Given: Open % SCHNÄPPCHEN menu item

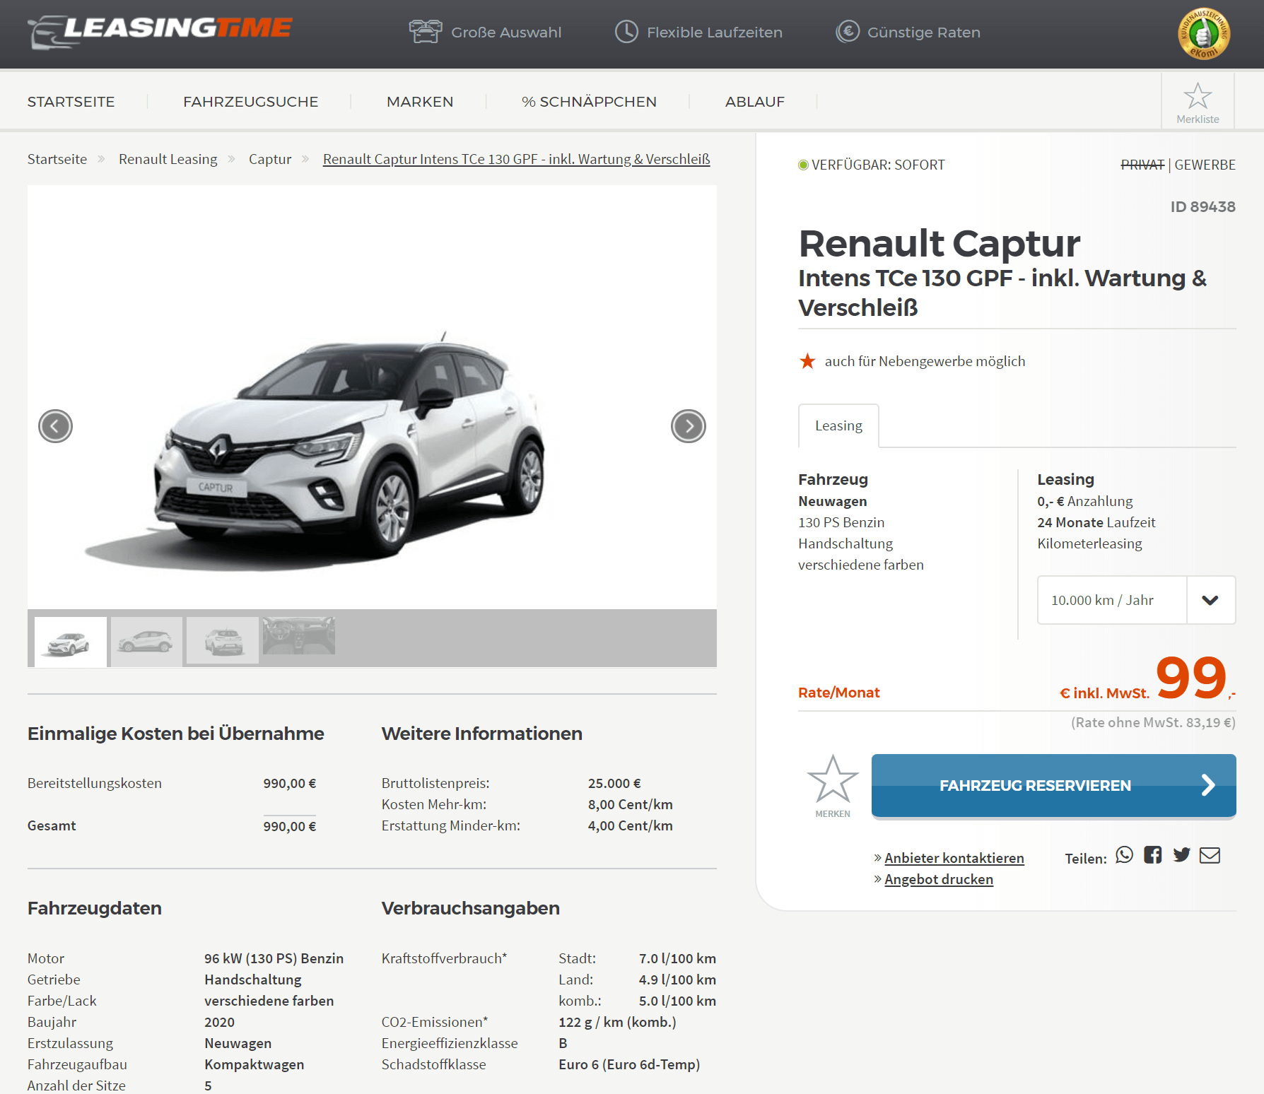Looking at the screenshot, I should pyautogui.click(x=589, y=102).
